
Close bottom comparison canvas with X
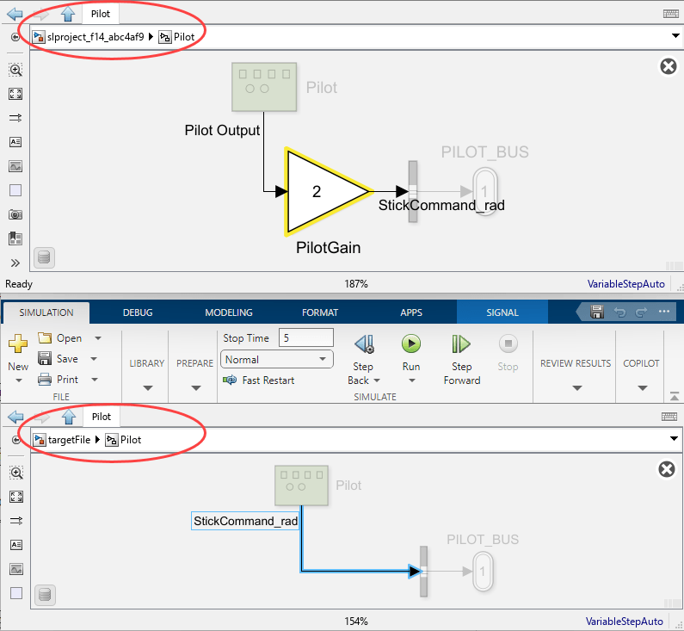coord(667,469)
